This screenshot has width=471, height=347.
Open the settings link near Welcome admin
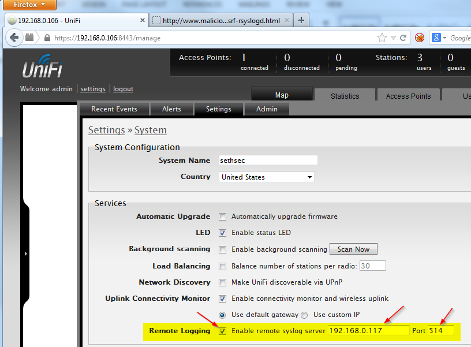point(93,89)
